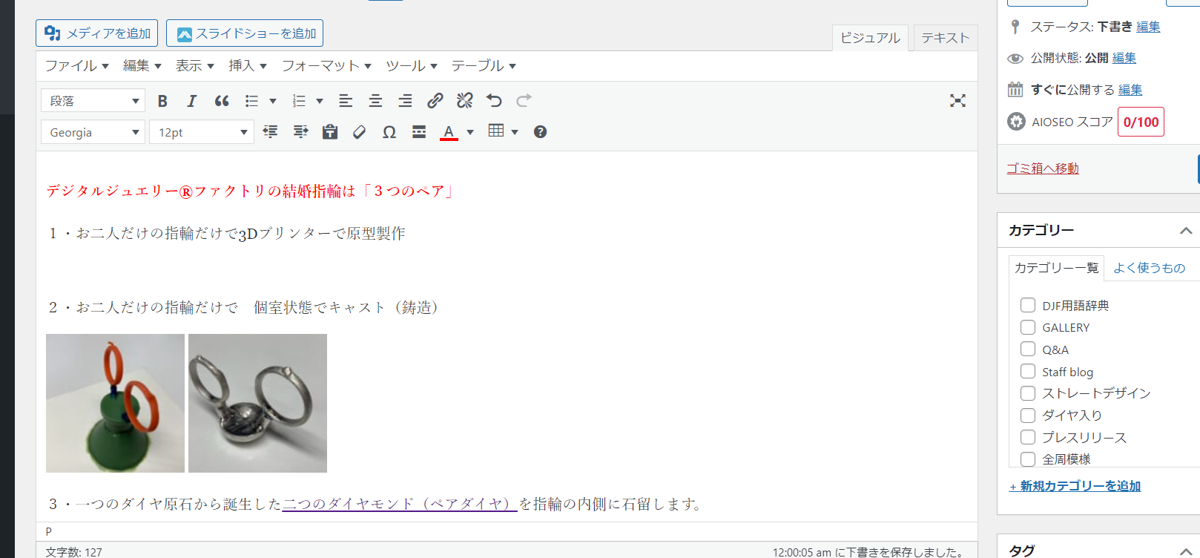This screenshot has width=1200, height=558.
Task: Open the ツール menu
Action: [x=412, y=66]
